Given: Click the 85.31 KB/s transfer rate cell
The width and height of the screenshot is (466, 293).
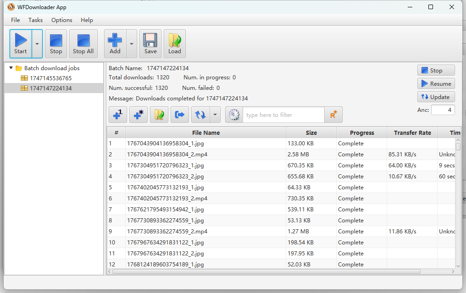Looking at the screenshot, I should (x=412, y=154).
